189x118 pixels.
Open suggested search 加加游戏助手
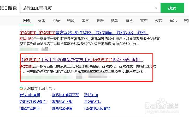tap(30, 108)
